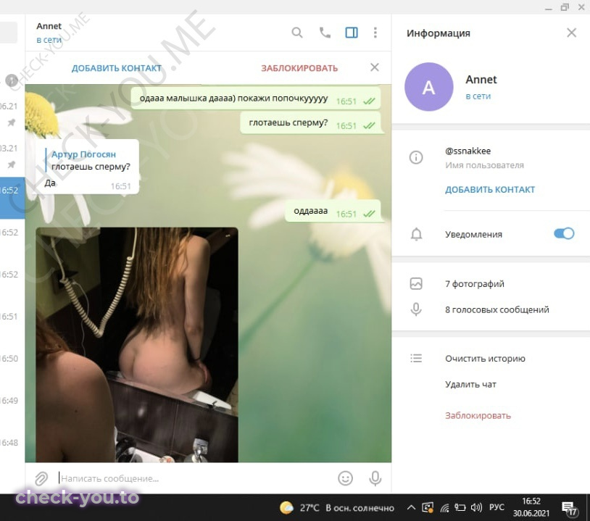Click the info circle icon beside username
This screenshot has height=521, width=590.
416,157
